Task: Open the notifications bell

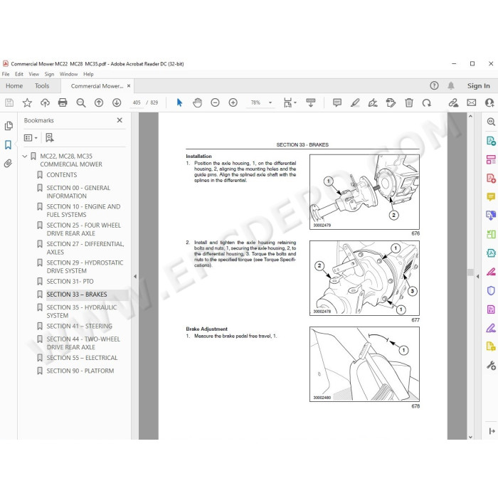Action: point(451,85)
